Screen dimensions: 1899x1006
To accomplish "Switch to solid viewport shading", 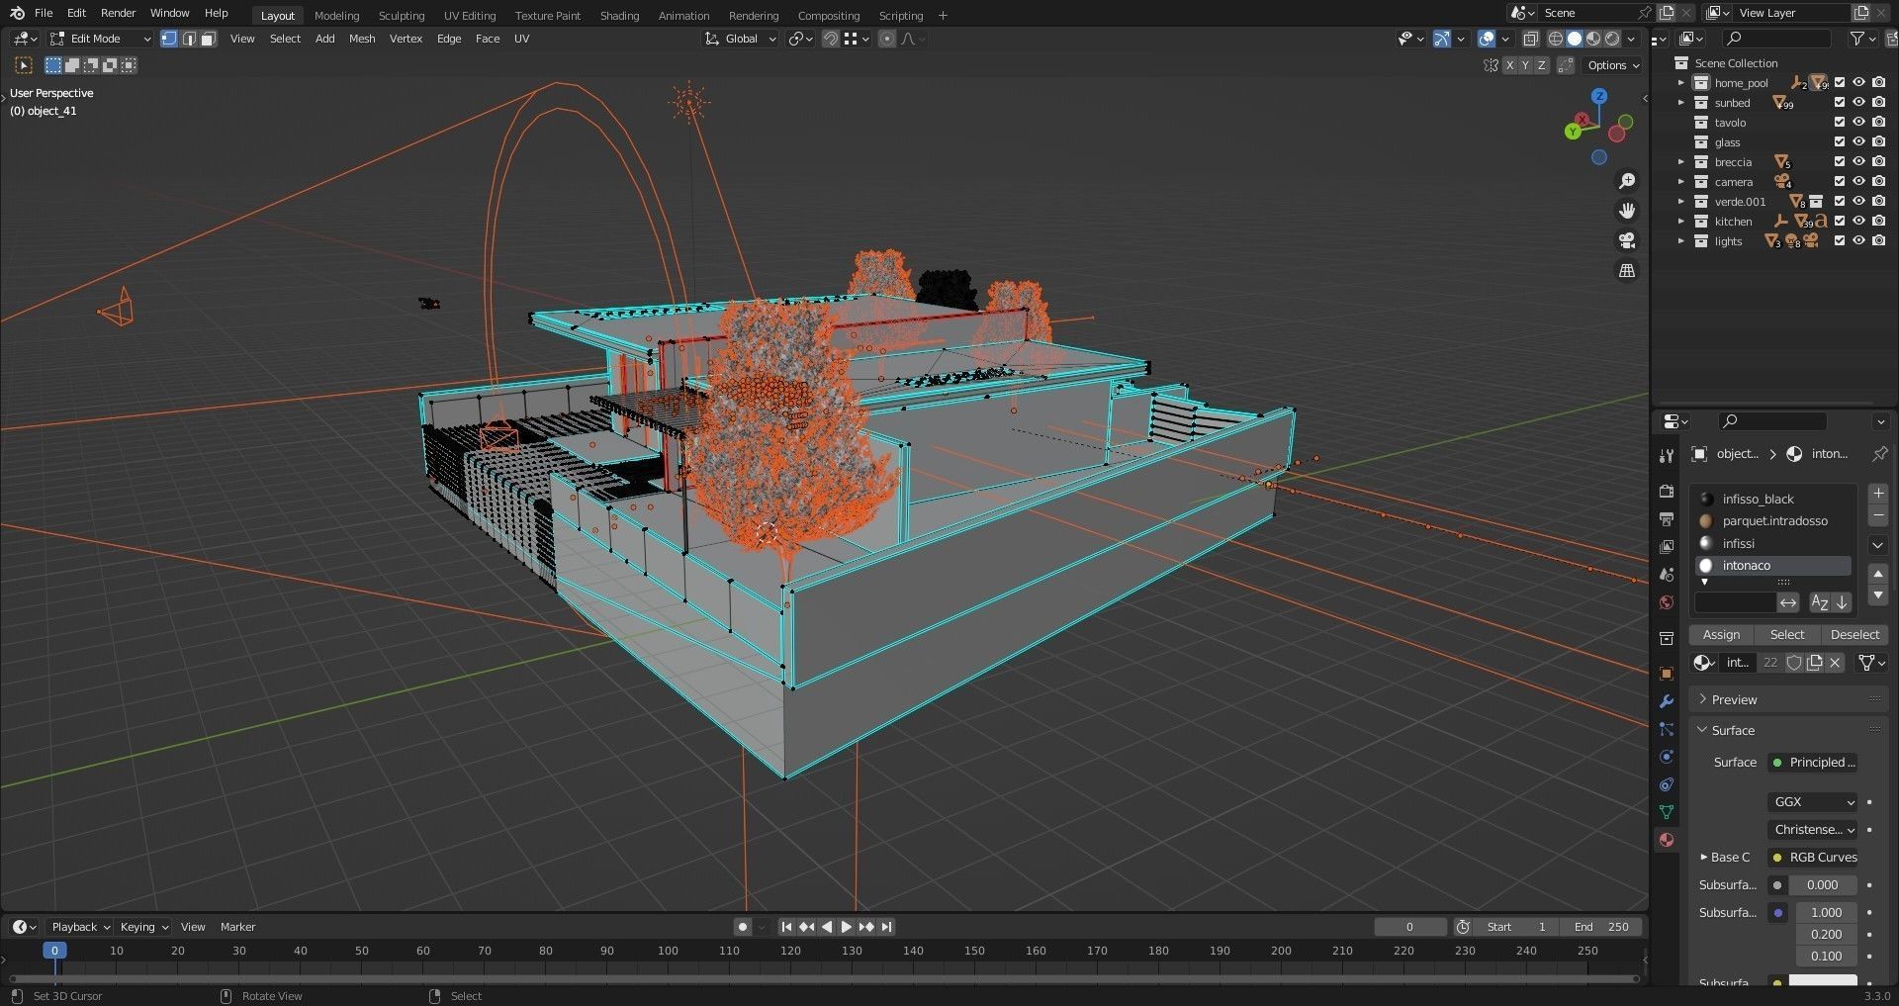I will pos(1575,39).
